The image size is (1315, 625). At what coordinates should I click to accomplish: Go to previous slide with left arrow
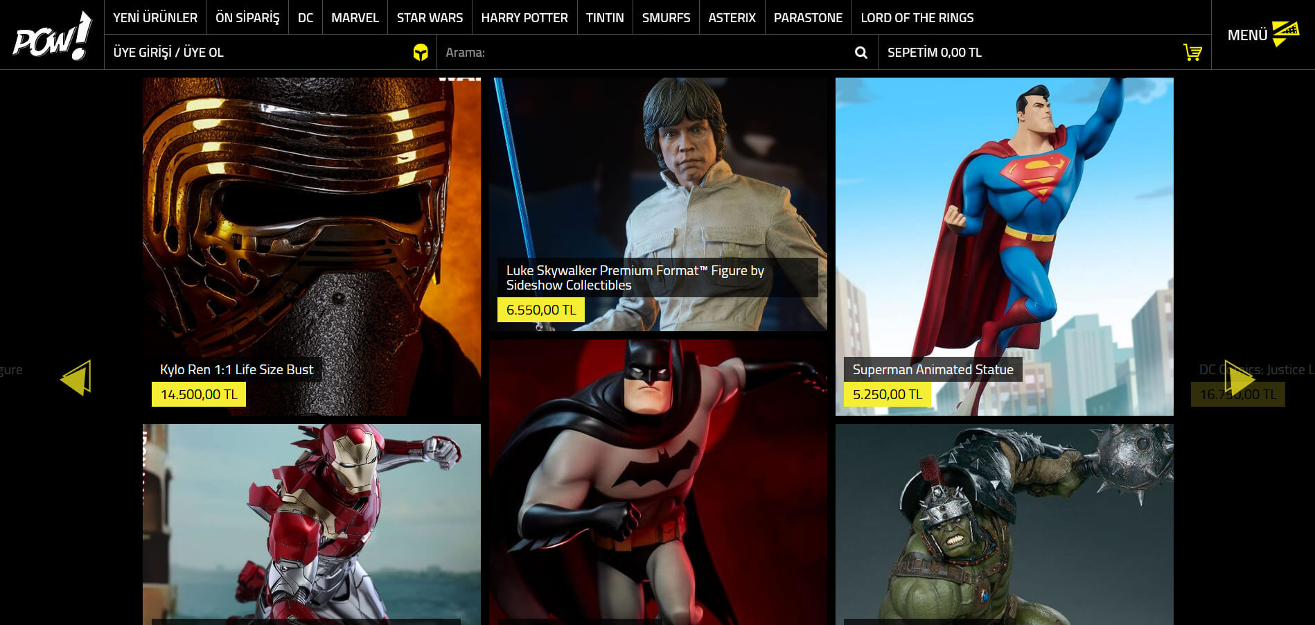click(76, 378)
